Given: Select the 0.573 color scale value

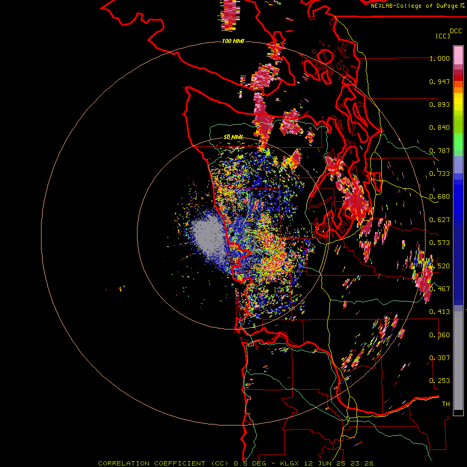Looking at the screenshot, I should point(439,243).
